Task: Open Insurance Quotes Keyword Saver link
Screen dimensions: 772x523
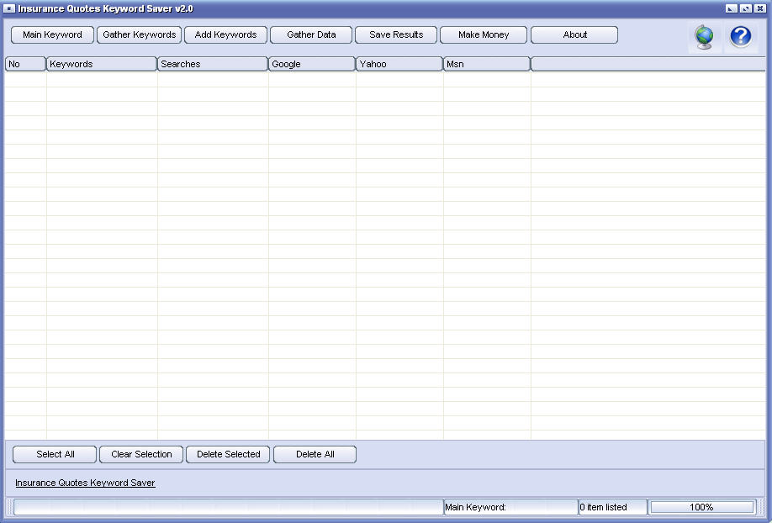Action: (x=85, y=483)
